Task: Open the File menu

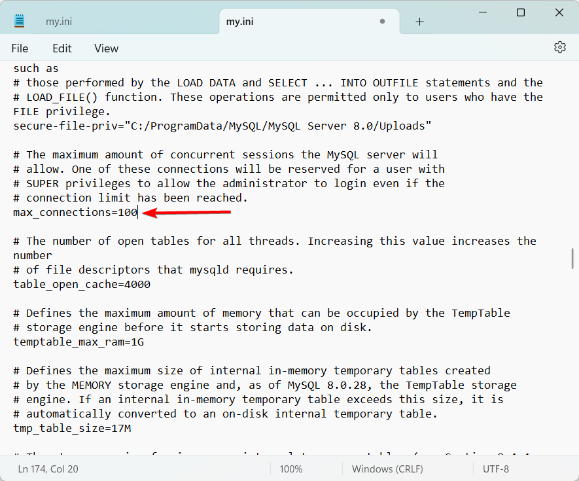Action: (20, 48)
